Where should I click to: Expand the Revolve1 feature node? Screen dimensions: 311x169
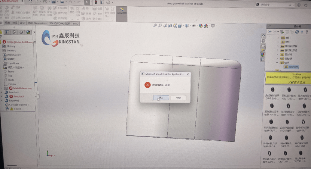pyautogui.click(x=1, y=92)
